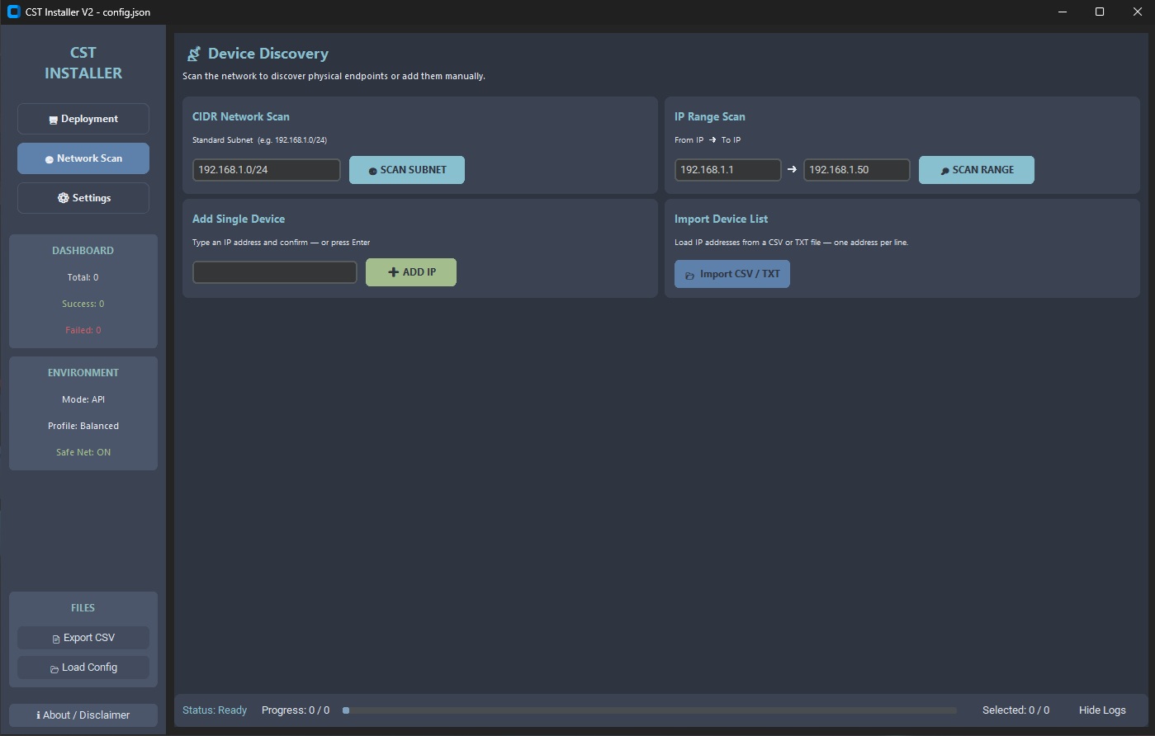Switch to the Network Scan page
The height and width of the screenshot is (736, 1155).
click(83, 158)
